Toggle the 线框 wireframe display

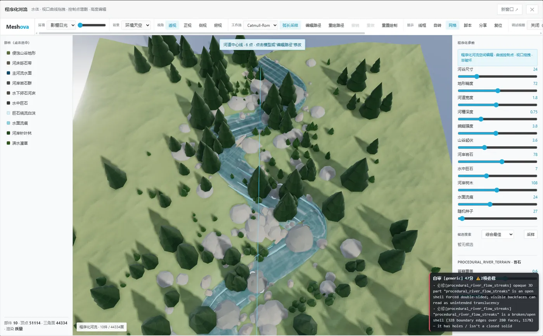[x=422, y=25]
